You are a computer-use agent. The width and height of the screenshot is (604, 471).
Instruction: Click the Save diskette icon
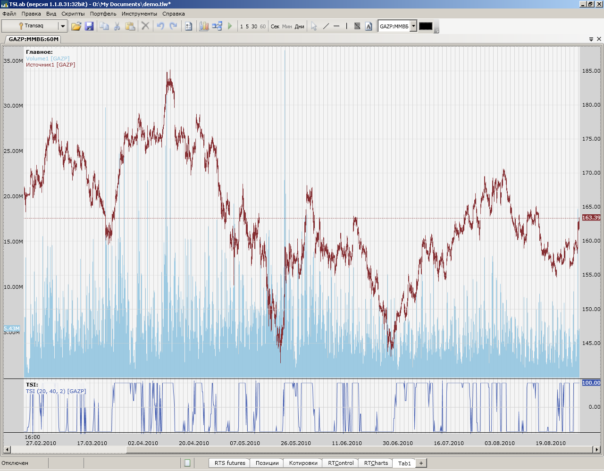[89, 26]
